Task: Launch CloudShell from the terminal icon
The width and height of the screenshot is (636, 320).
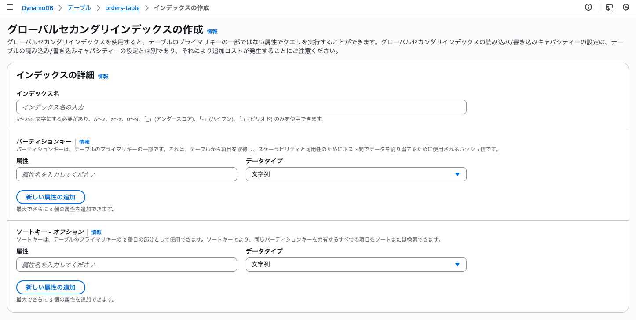Action: pyautogui.click(x=609, y=7)
